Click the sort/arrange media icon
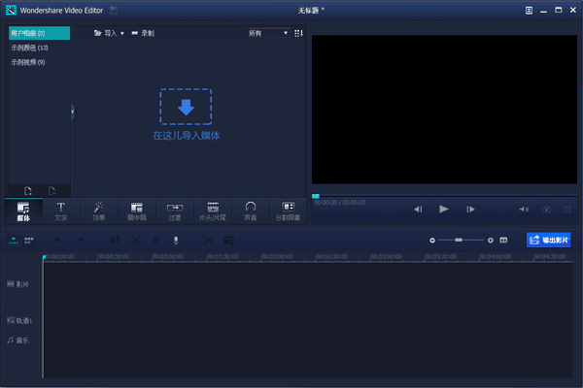 point(298,33)
